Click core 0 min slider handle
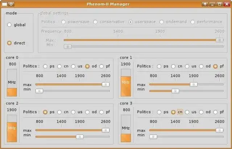 point(40,91)
